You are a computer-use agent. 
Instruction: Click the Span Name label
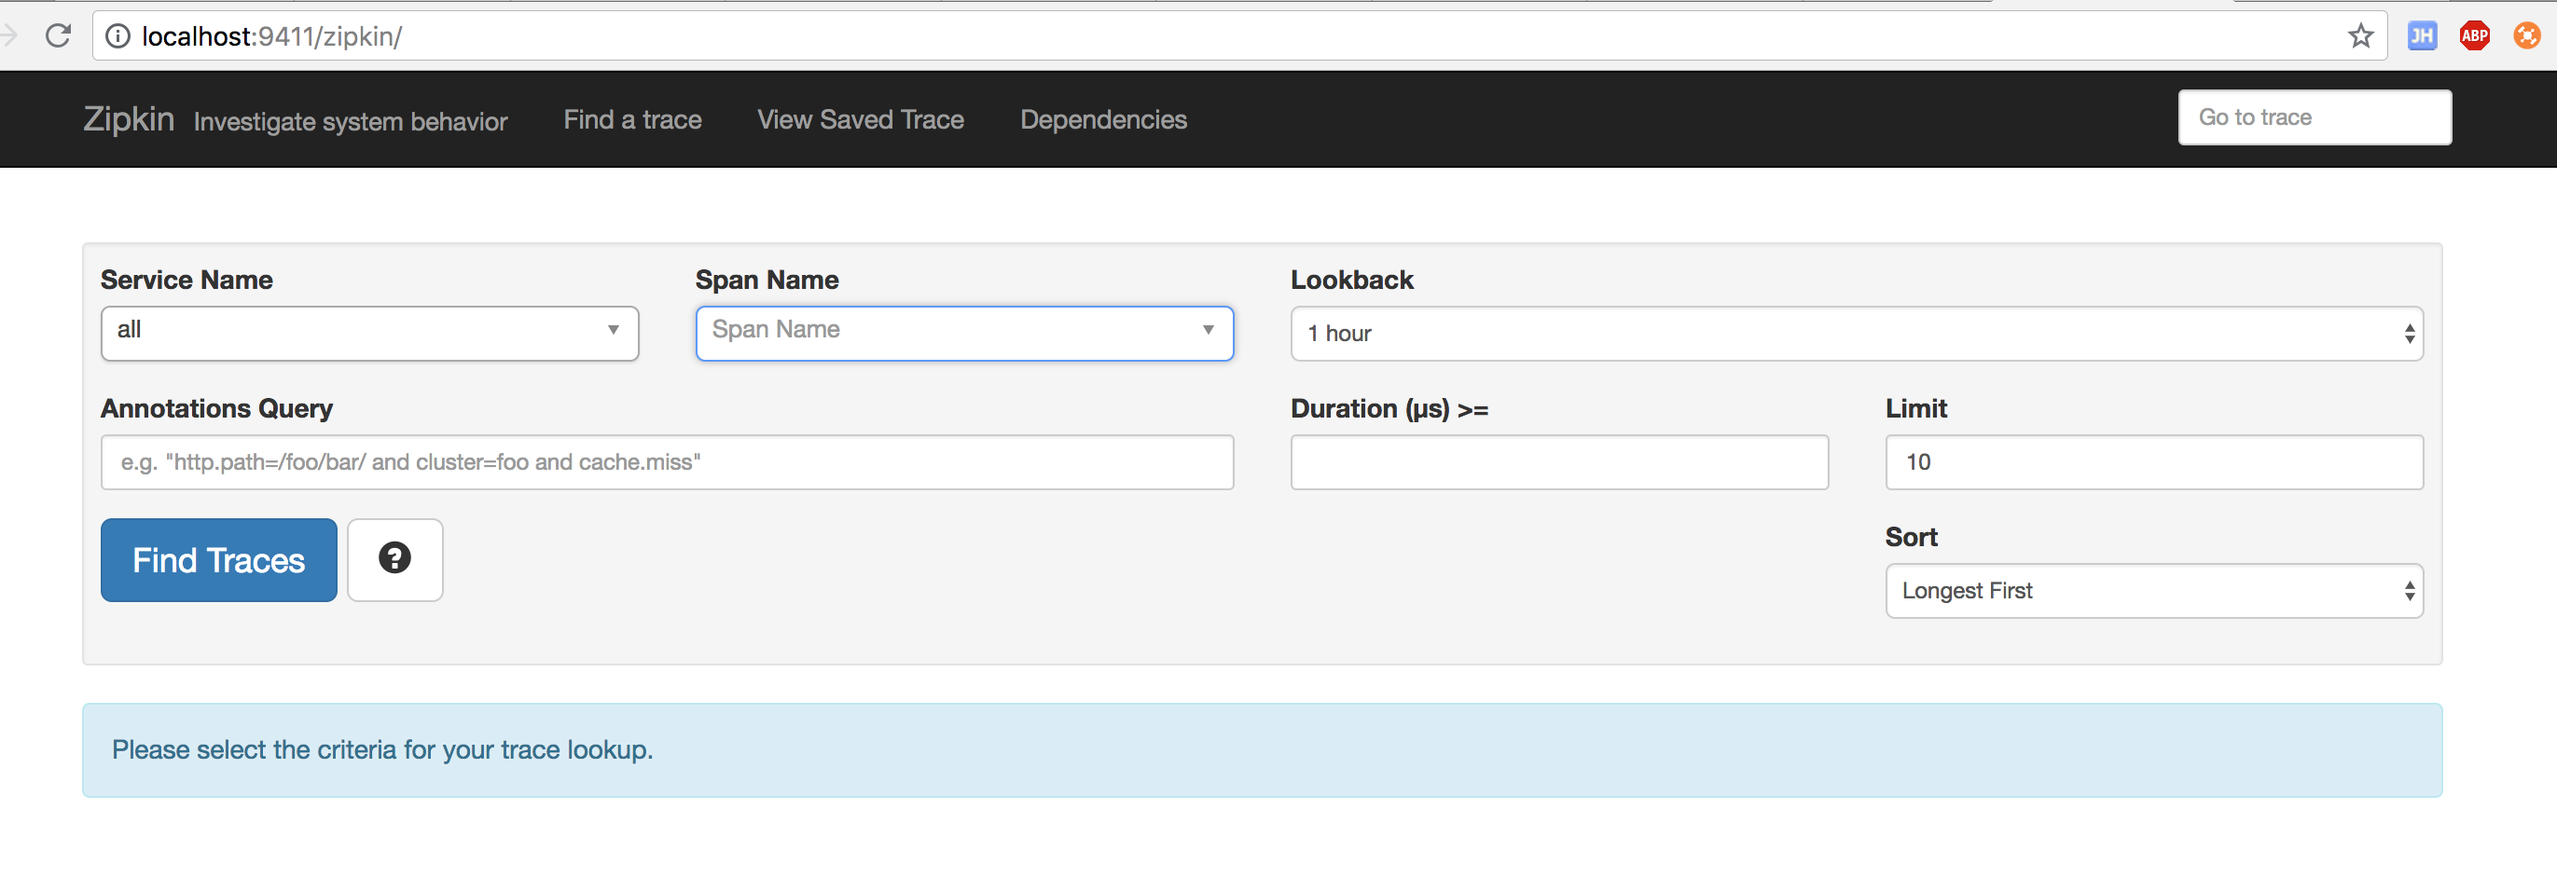point(767,280)
